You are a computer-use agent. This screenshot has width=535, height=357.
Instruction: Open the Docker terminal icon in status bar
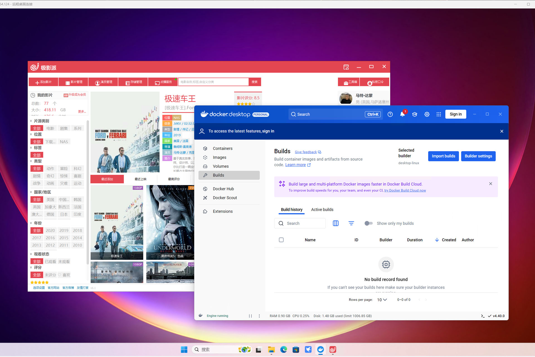coord(483,316)
